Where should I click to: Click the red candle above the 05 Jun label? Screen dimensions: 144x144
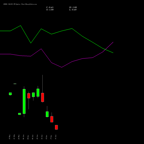tap(29, 96)
